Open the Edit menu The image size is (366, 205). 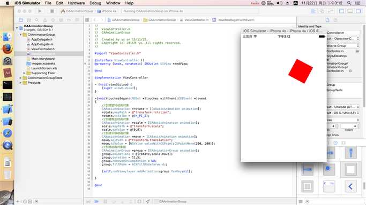[59, 3]
